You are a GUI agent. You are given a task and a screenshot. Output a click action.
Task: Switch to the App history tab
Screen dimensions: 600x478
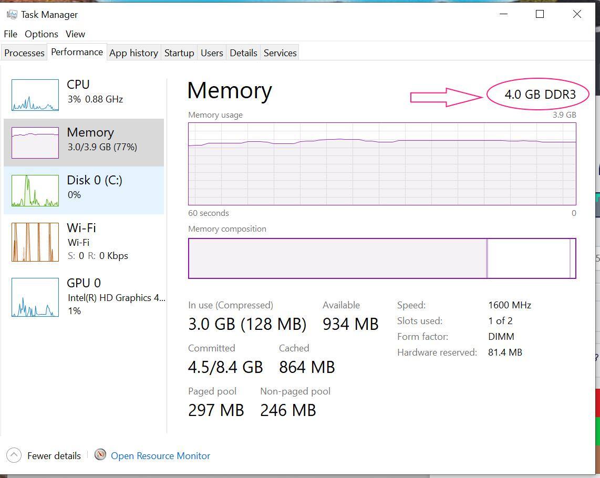click(x=133, y=53)
